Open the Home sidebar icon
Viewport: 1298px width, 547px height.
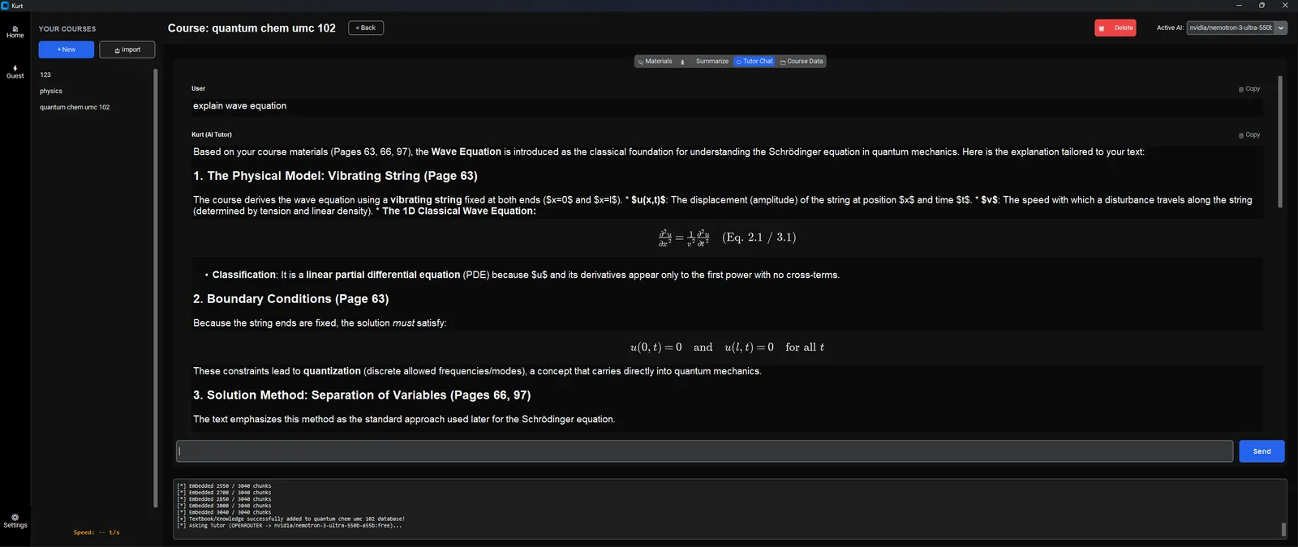pos(15,32)
